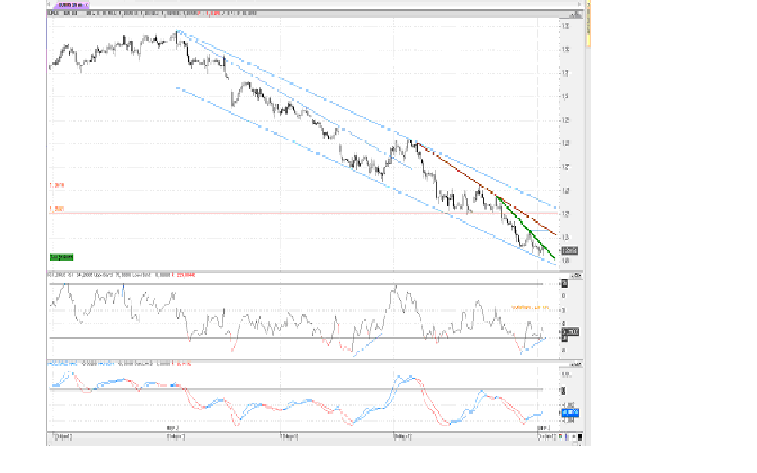757x473 pixels.
Task: Click the upper red horizontal level label
Action: [57, 185]
